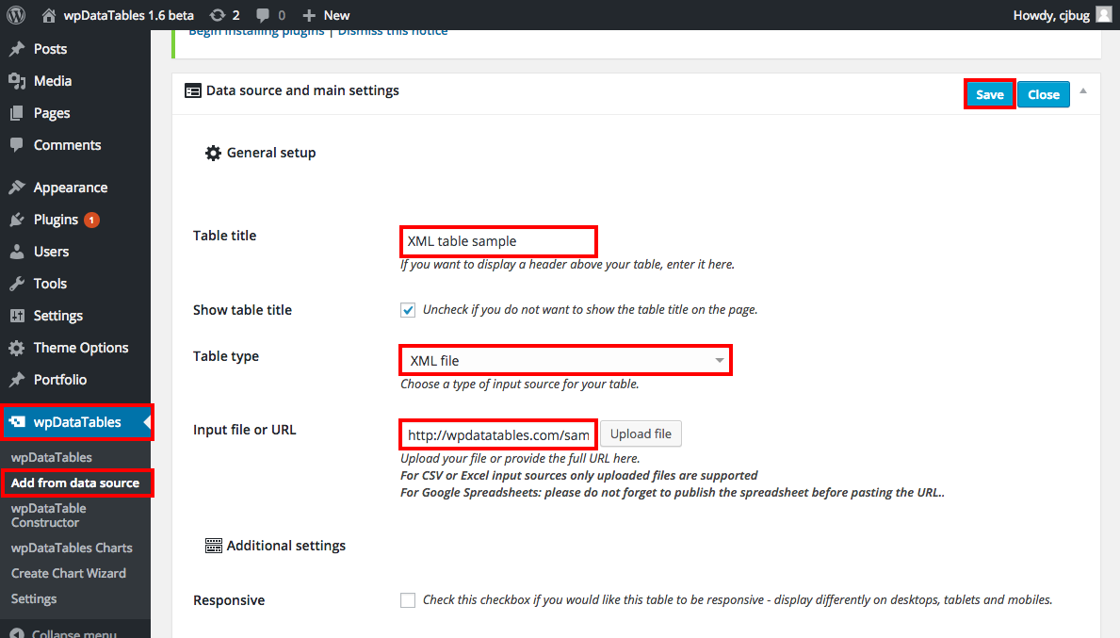Click the wpDataTables 1.6 beta site name
1120x638 pixels.
click(x=128, y=15)
